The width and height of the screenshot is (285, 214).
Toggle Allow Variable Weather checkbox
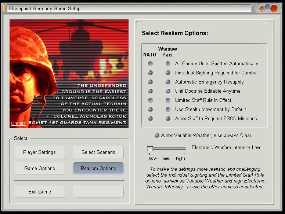(x=157, y=135)
